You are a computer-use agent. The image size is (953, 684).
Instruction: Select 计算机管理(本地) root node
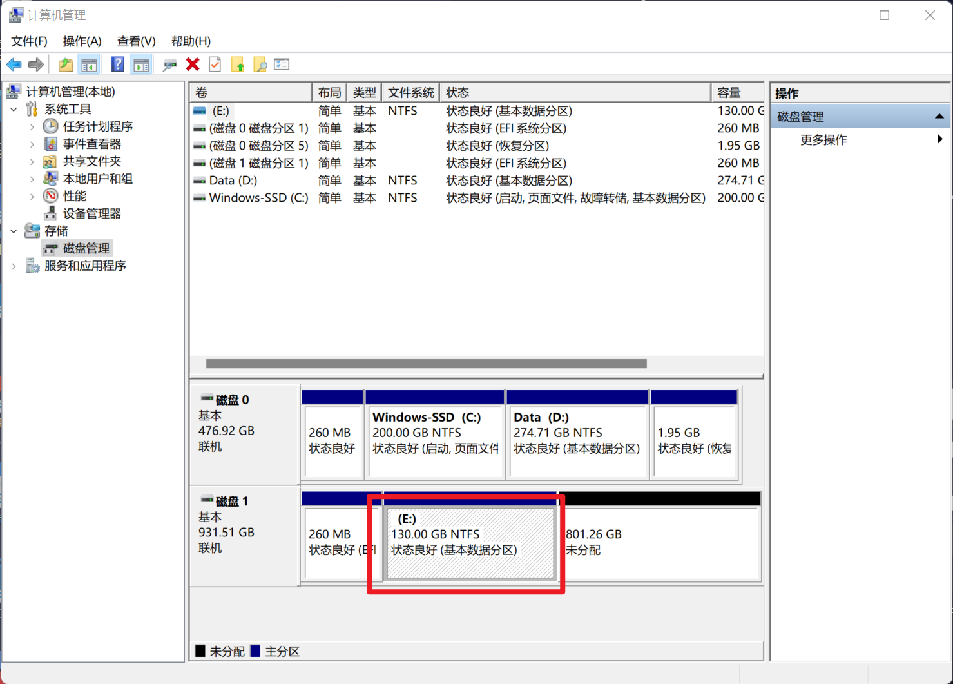tap(70, 92)
